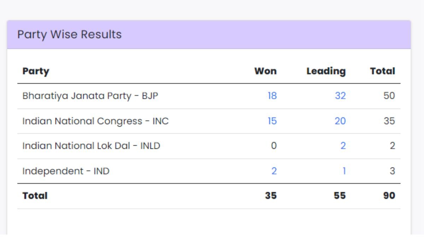The image size is (424, 238).
Task: Click grand total value 90
Action: 389,196
